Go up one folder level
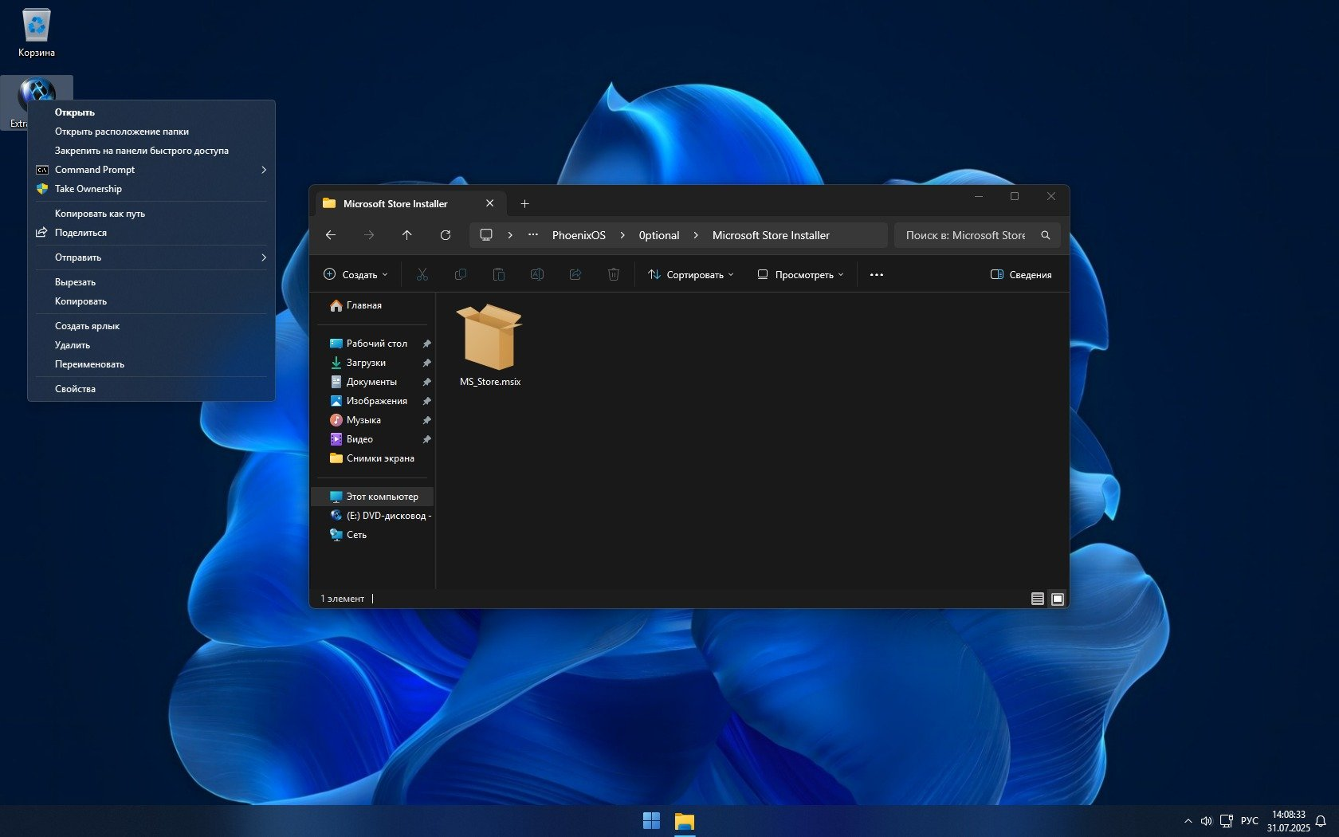Viewport: 1339px width, 837px height. (406, 235)
